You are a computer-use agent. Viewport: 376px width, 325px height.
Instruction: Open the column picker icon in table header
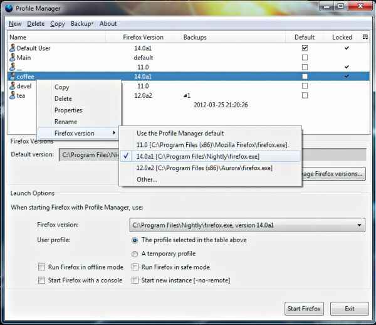365,37
